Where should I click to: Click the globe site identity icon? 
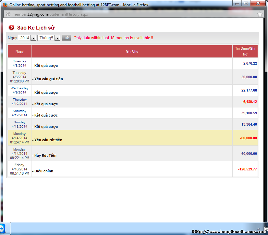pos(8,14)
